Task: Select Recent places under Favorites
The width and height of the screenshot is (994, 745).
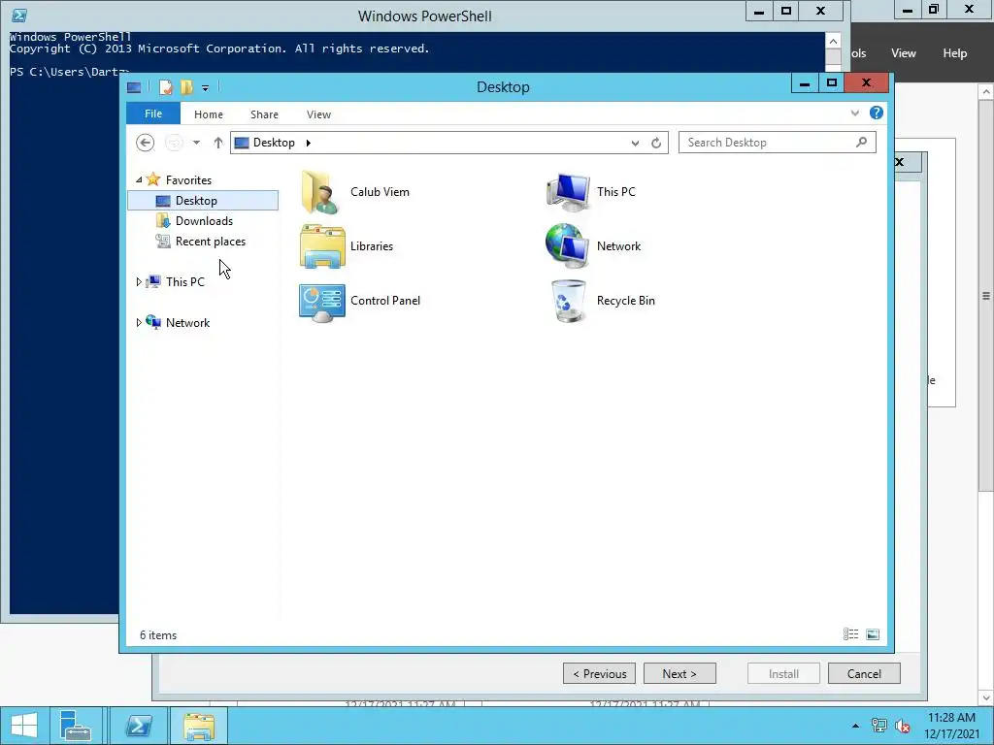Action: pos(203,242)
